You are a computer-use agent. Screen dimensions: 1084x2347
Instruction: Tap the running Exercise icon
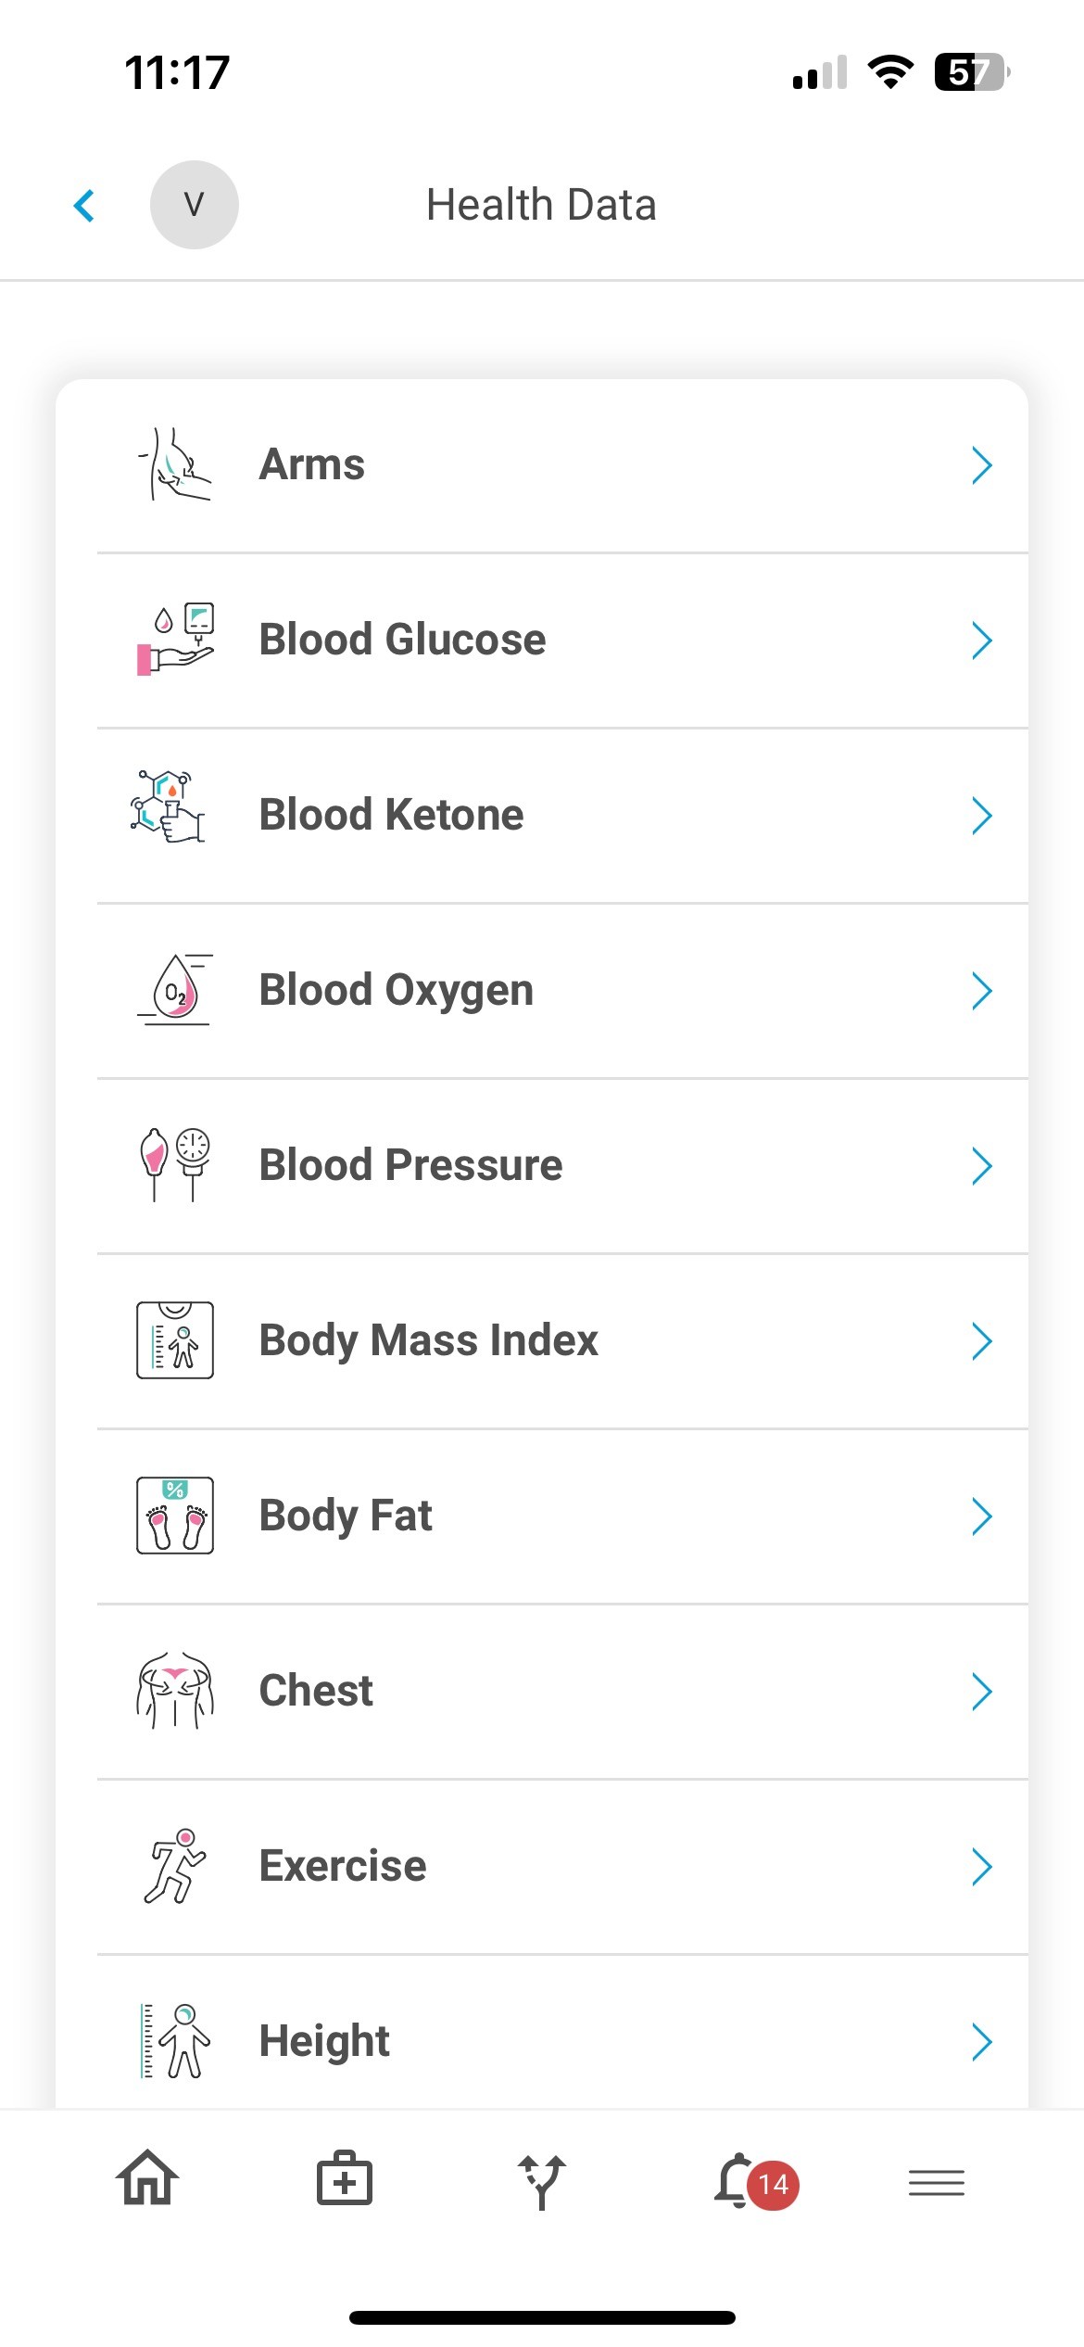pyautogui.click(x=175, y=1865)
